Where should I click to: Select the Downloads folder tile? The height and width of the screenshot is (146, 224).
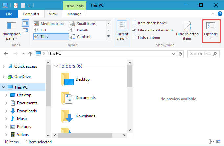point(78,116)
